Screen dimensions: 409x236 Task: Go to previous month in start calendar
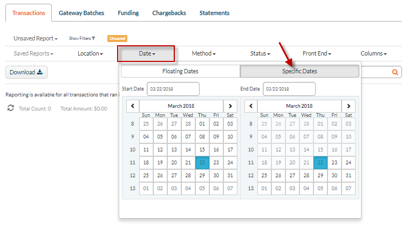coord(133,106)
